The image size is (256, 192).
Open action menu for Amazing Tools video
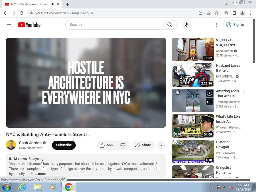[x=244, y=92]
